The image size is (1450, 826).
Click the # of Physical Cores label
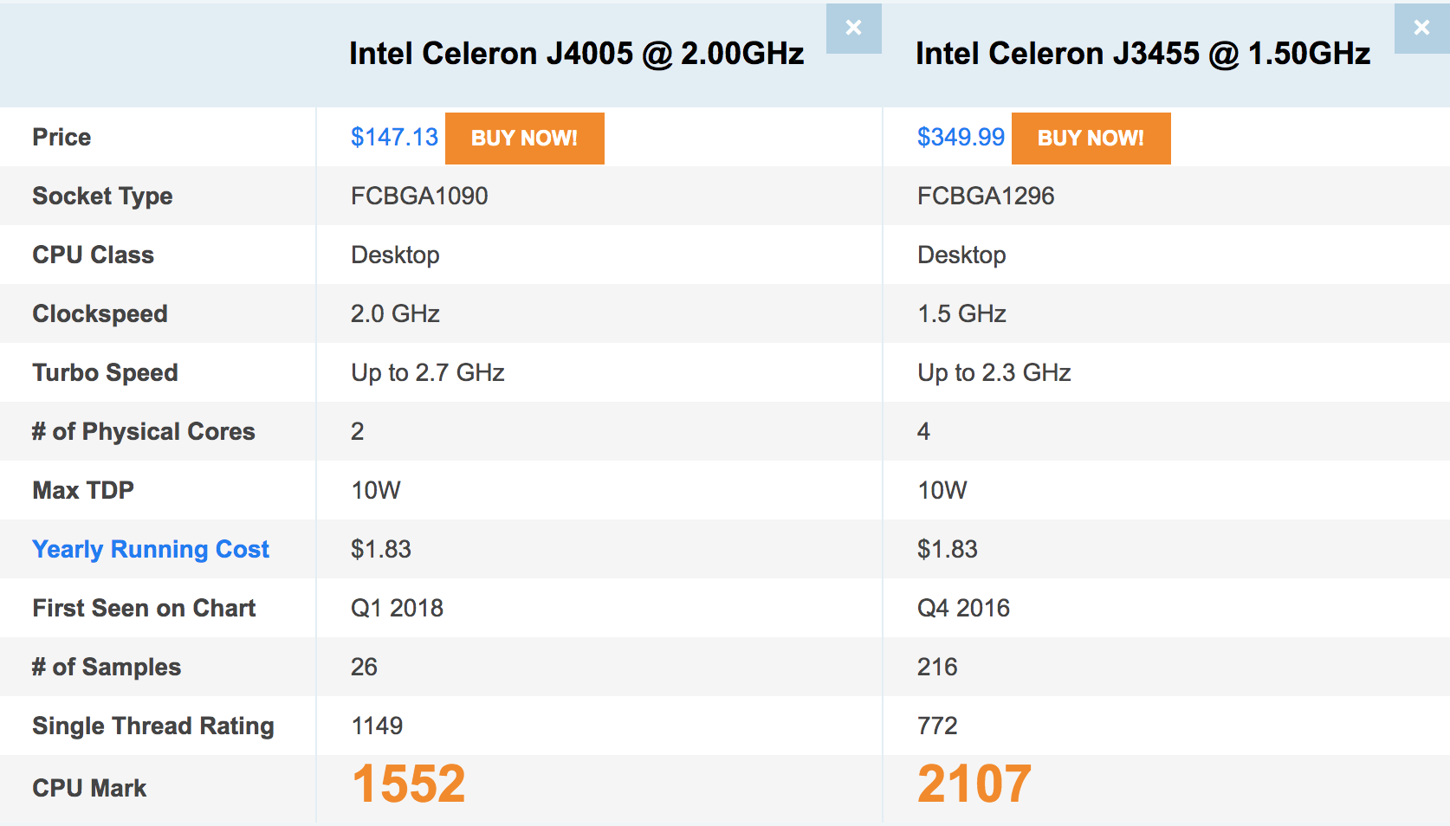(144, 431)
